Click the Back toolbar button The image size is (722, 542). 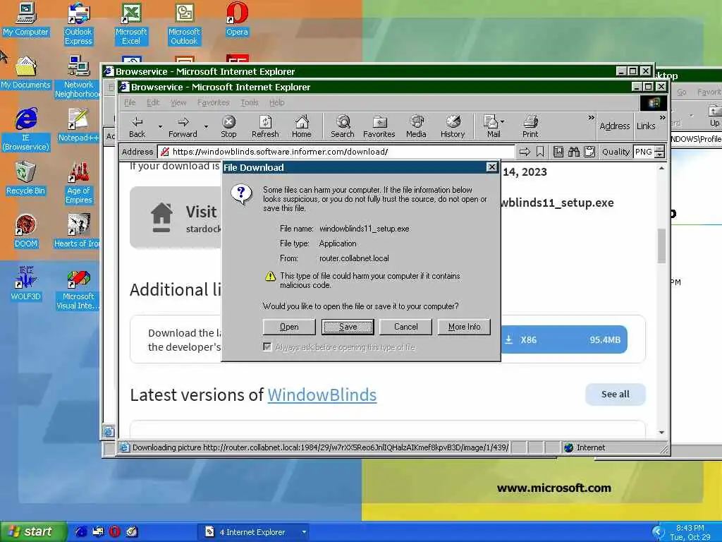[137, 126]
